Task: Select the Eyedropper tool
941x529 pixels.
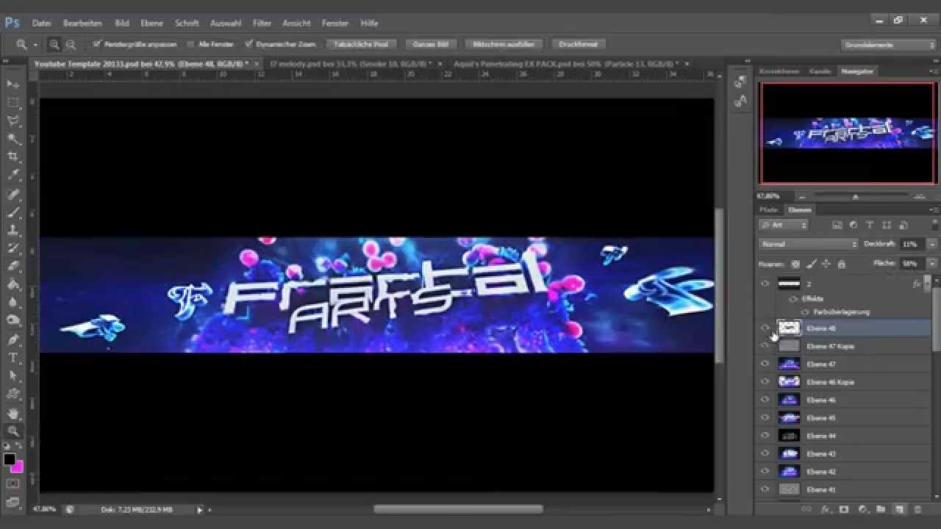Action: click(13, 176)
